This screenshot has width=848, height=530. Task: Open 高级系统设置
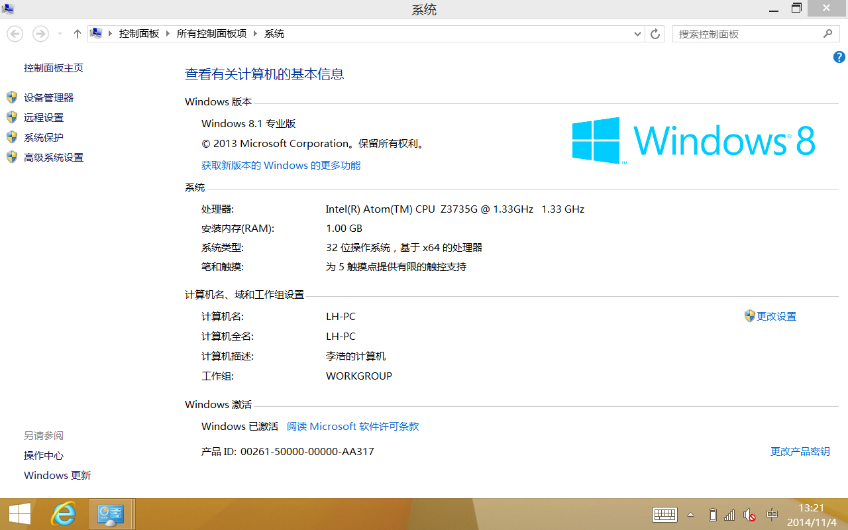54,158
